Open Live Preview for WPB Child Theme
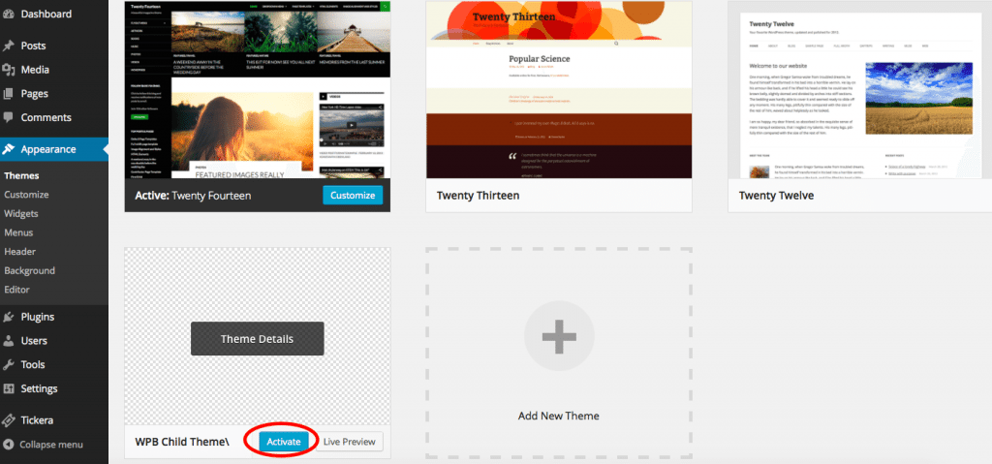This screenshot has width=992, height=464. 350,442
